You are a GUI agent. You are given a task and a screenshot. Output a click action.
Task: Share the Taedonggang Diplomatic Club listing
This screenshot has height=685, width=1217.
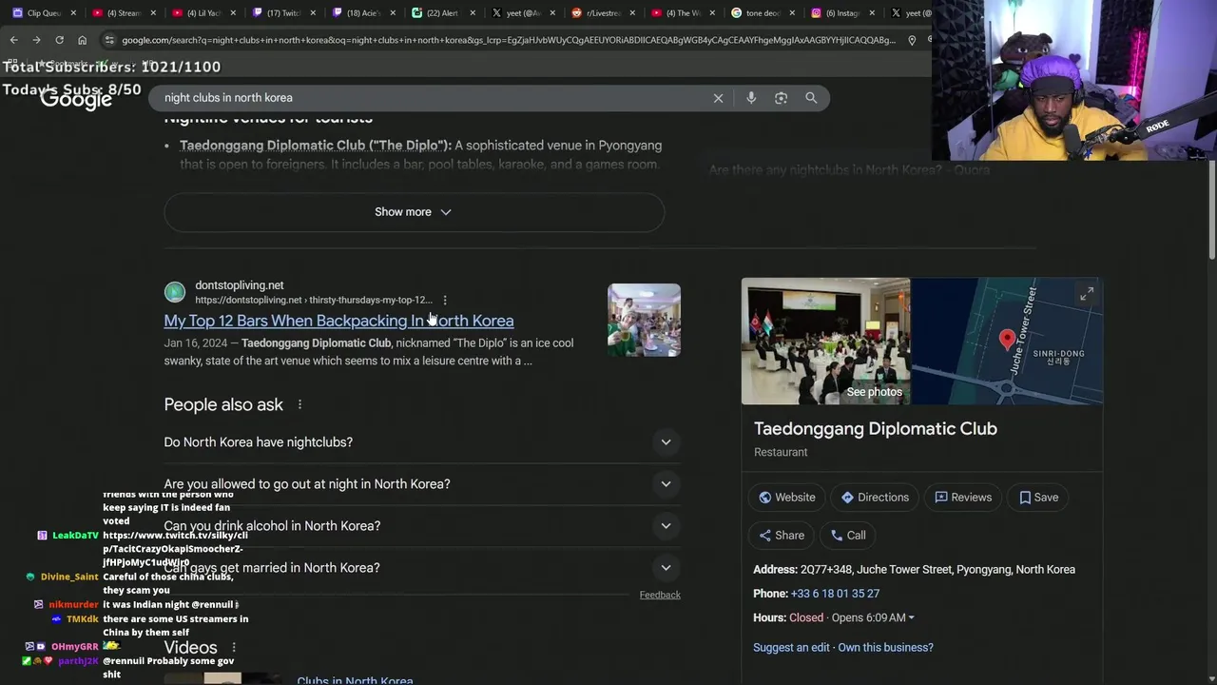(782, 536)
